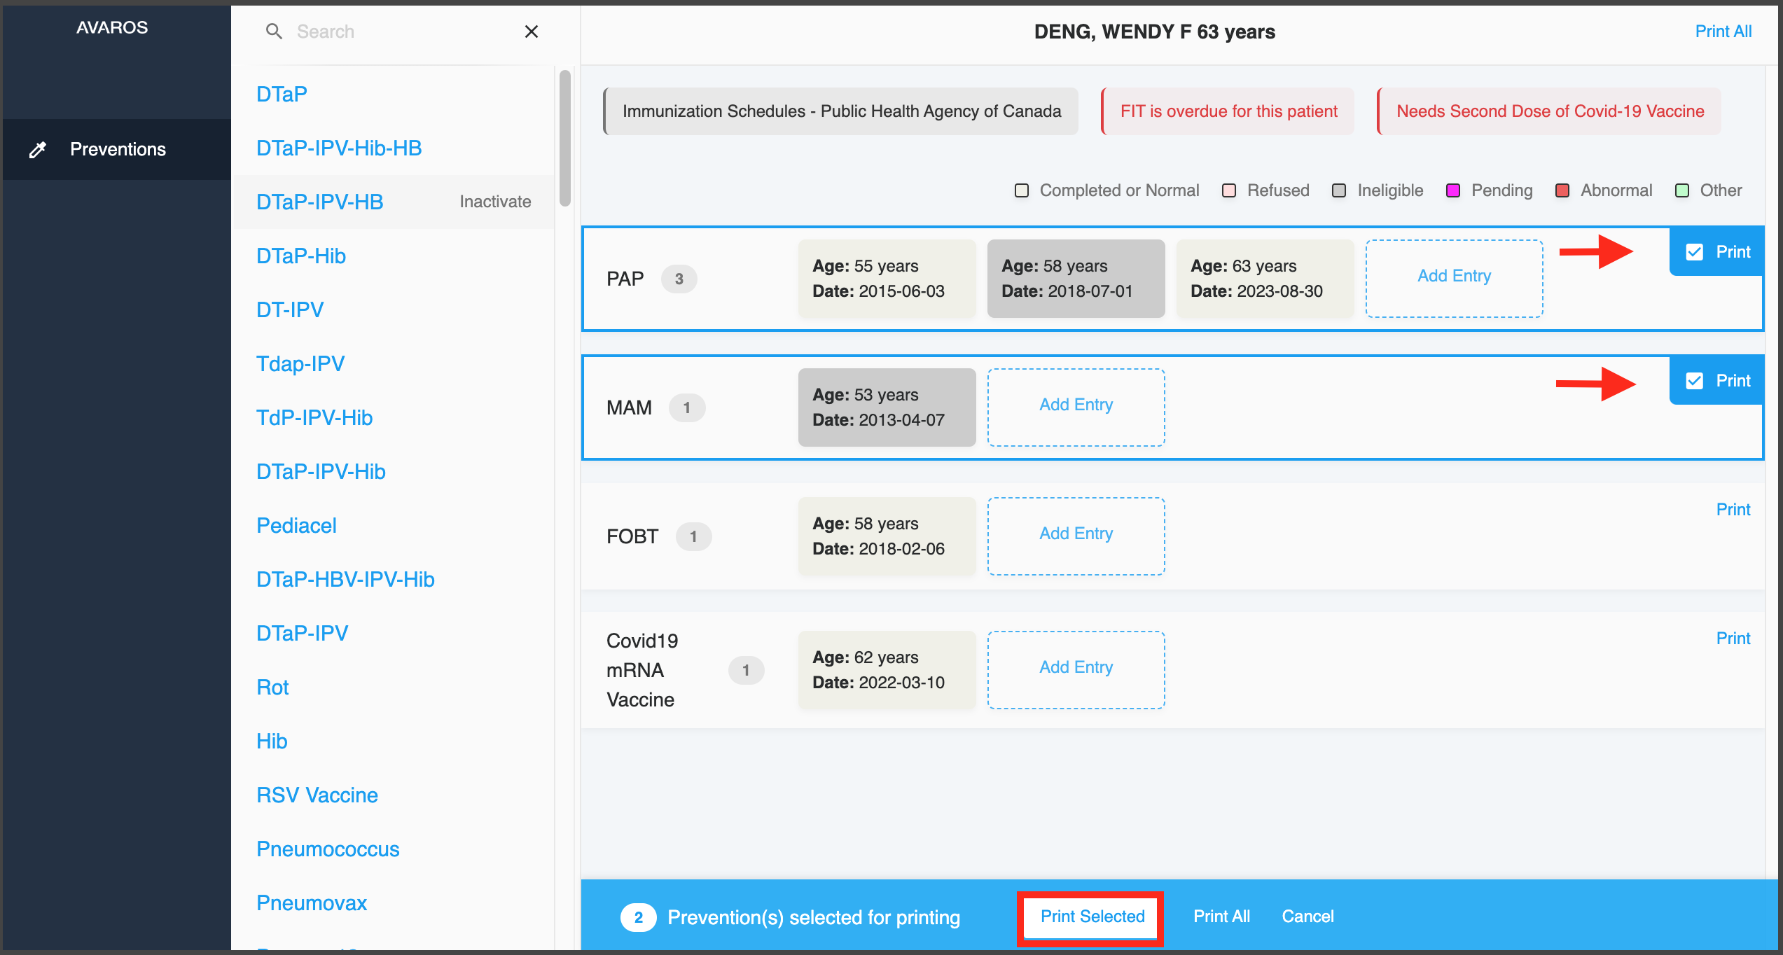Viewport: 1783px width, 955px height.
Task: Open the Preventions sidebar item
Action: pos(116,149)
